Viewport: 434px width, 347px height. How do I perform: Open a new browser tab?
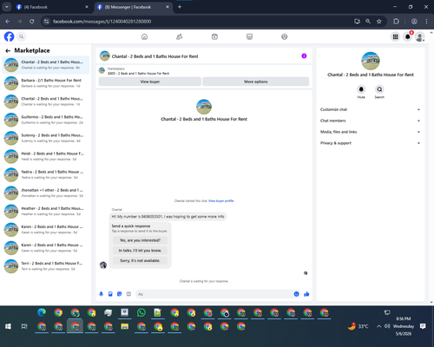click(180, 7)
